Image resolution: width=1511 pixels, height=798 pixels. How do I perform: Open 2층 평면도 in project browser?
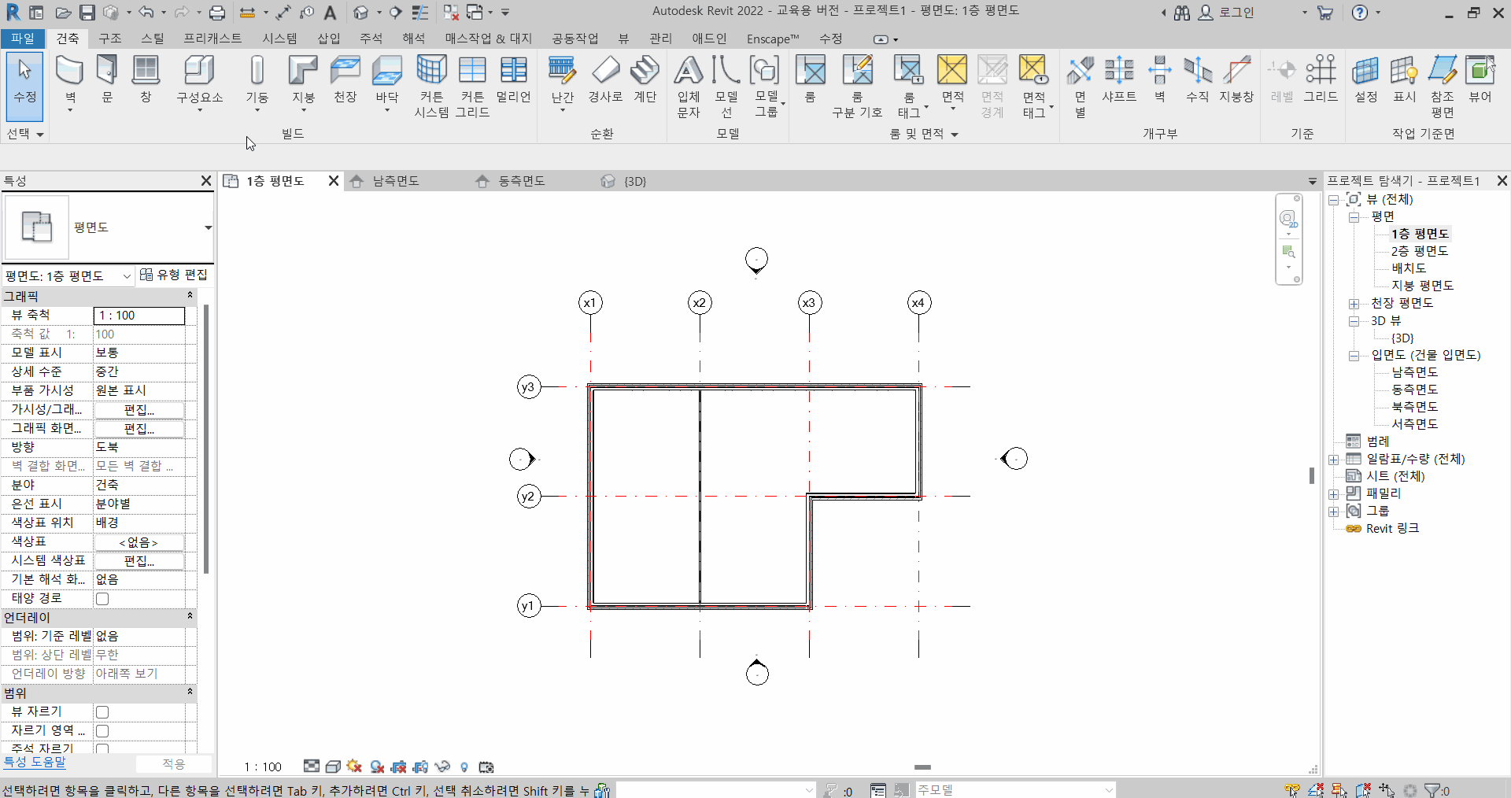tap(1419, 251)
